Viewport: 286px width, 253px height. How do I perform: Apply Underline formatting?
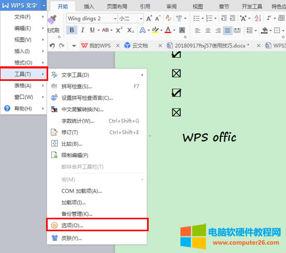pos(92,30)
